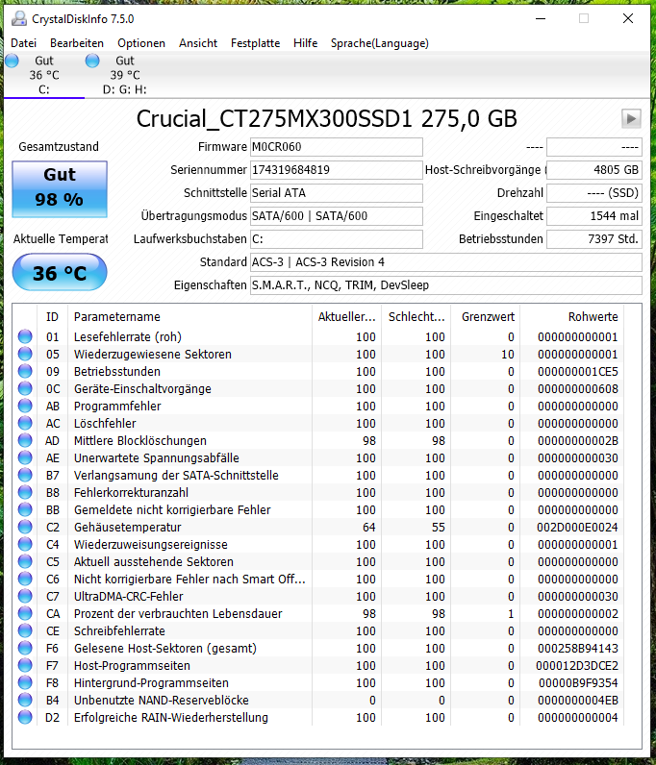This screenshot has width=656, height=765.
Task: Open the Optionen menu
Action: point(141,43)
